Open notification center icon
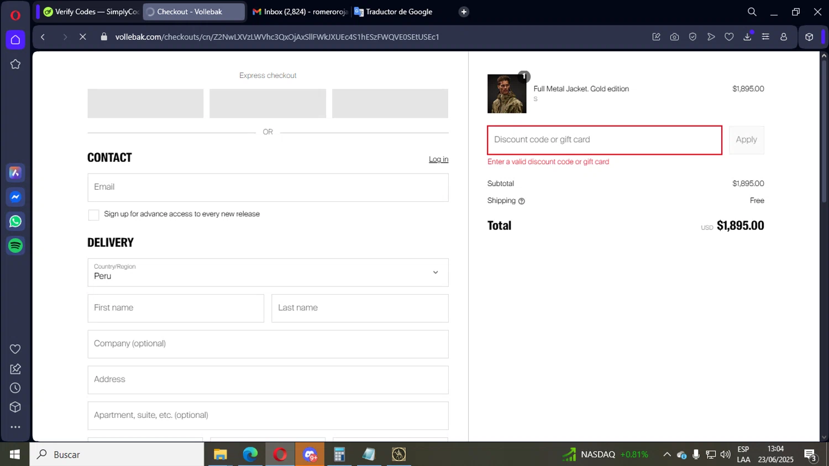Viewport: 829px width, 466px height. point(811,455)
